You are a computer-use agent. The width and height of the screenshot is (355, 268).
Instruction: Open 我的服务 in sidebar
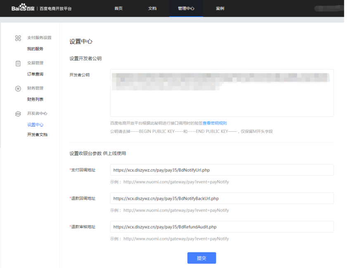click(x=35, y=49)
